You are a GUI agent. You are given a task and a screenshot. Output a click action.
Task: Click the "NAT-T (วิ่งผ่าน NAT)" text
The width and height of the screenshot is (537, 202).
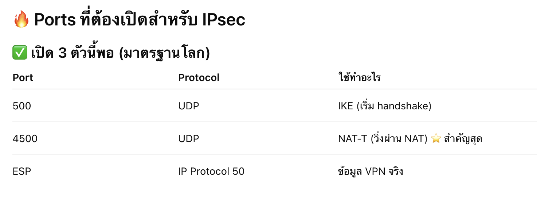[x=383, y=139]
